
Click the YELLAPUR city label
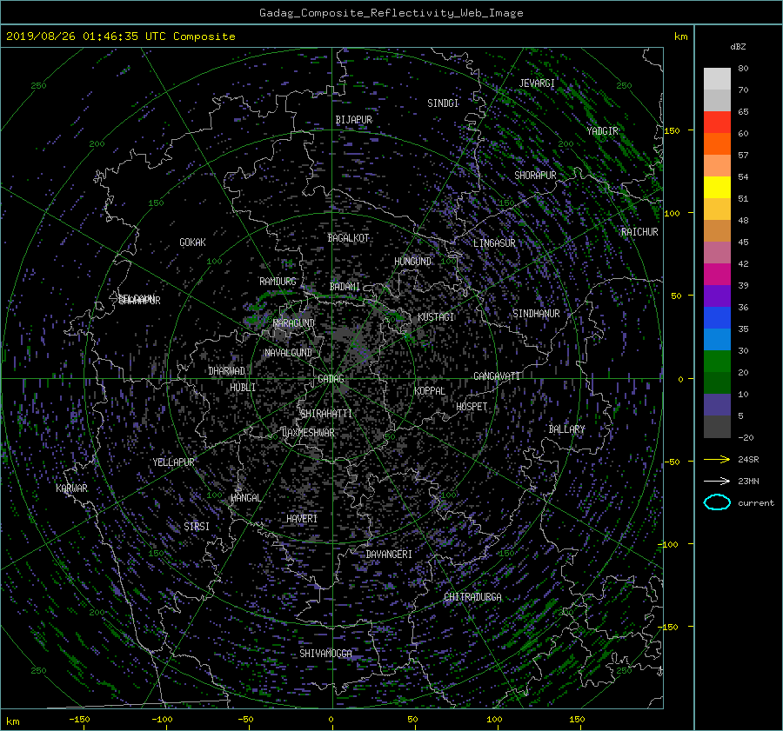173,462
